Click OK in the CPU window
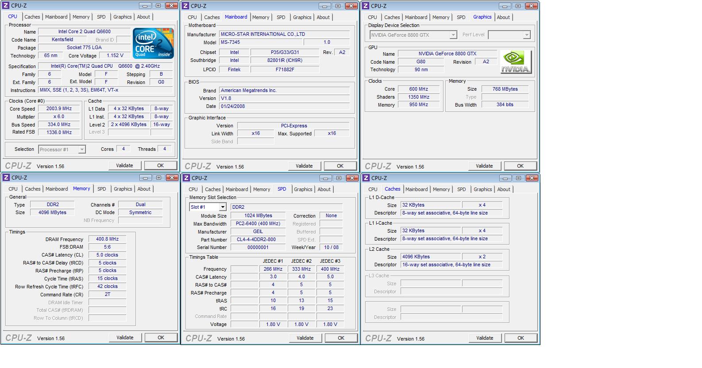The height and width of the screenshot is (368, 702). pyautogui.click(x=161, y=165)
